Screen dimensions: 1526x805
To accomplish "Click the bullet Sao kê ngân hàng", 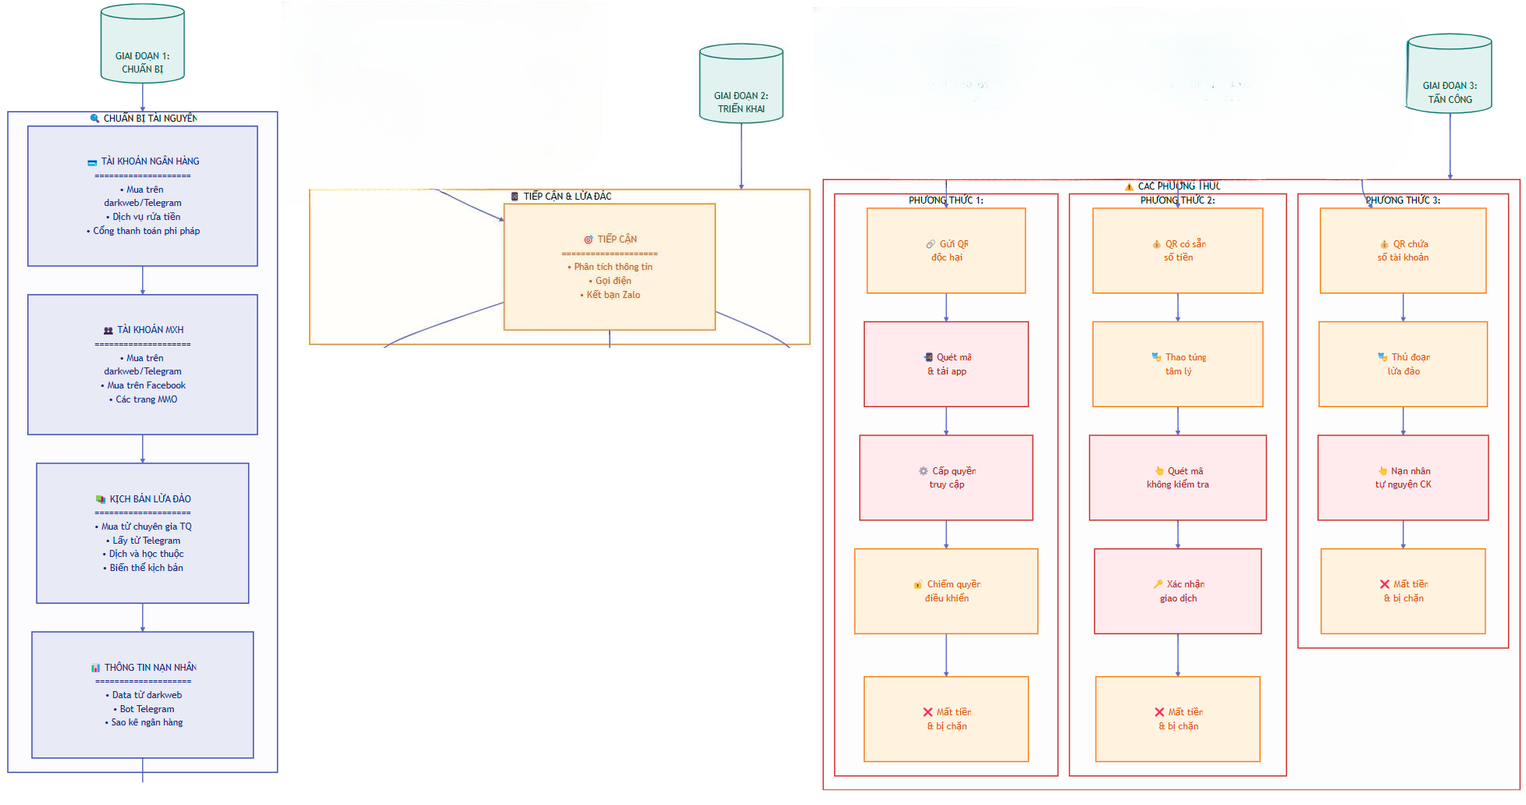I will [x=144, y=722].
